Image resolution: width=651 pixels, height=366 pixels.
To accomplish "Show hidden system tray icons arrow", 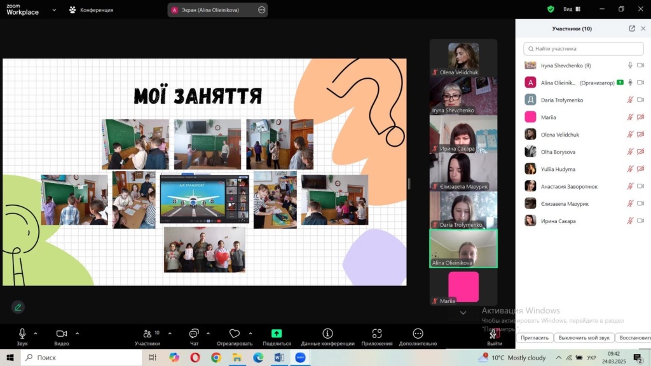I will coord(558,357).
